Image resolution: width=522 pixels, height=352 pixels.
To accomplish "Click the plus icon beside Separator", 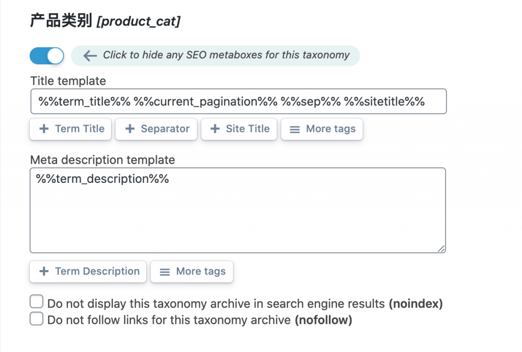I will [130, 129].
